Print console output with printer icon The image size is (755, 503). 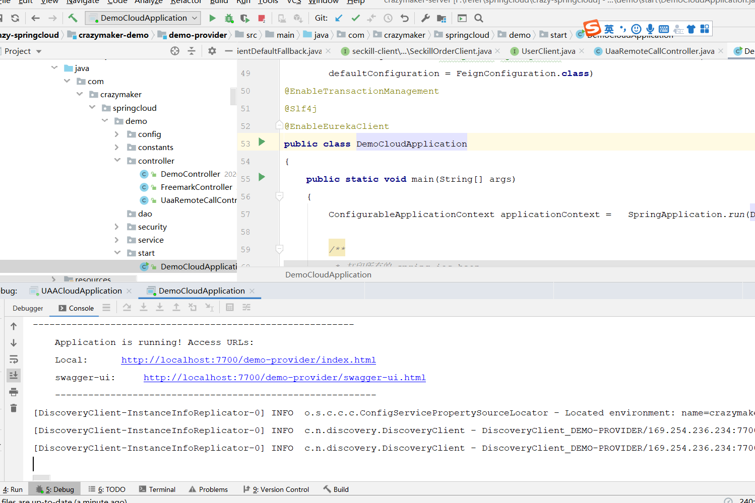tap(14, 392)
